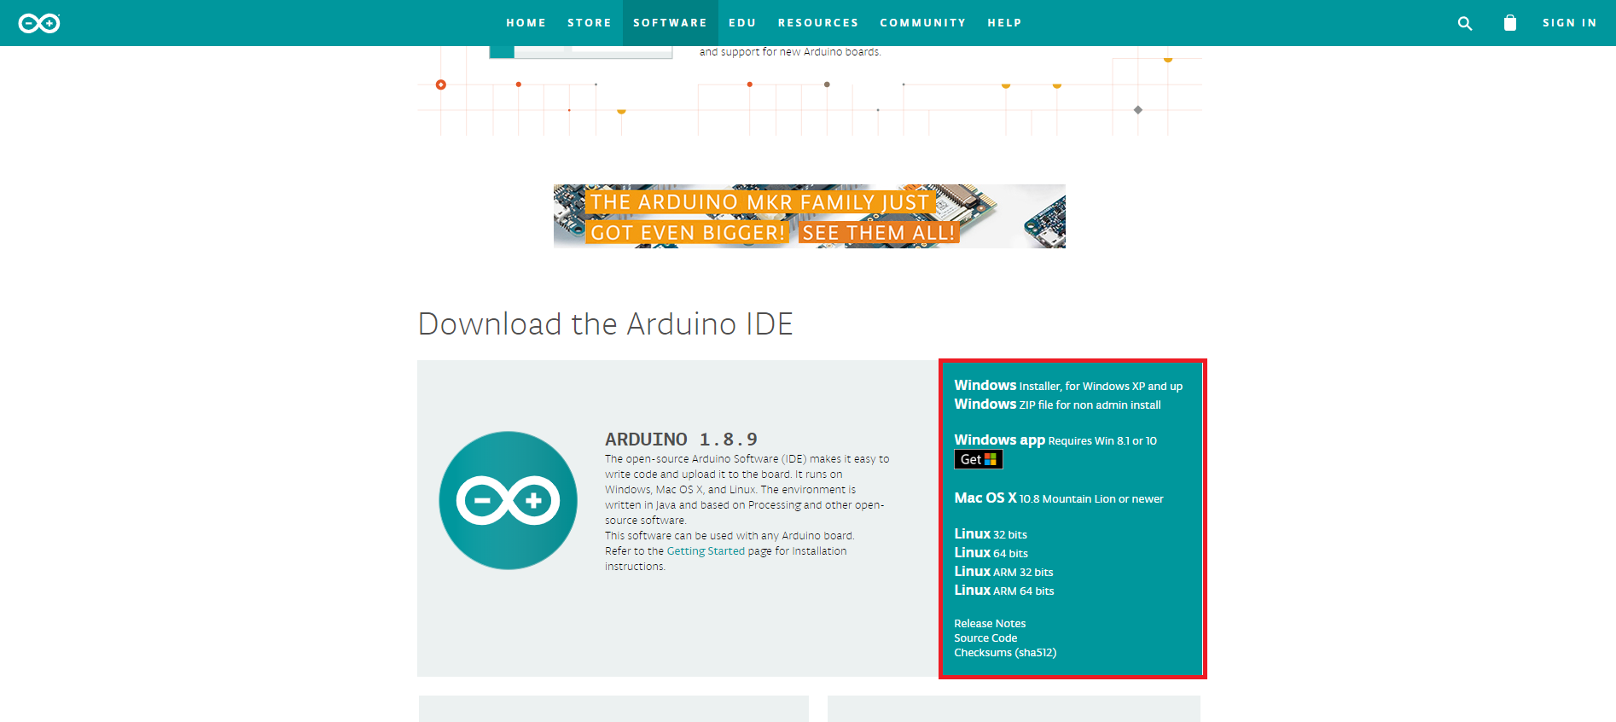Screen dimensions: 1616x722
Task: Open the EDU menu item
Action: [x=742, y=23]
